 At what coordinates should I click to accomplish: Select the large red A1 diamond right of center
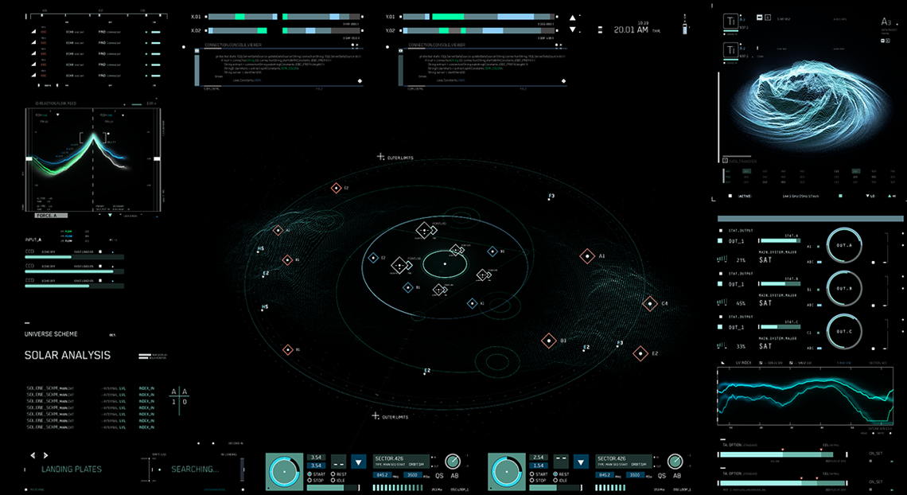[587, 255]
